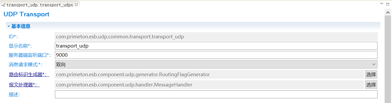Viewport: 392px width, 103px height.
Task: Focus the 显示名称 field with transport_udp
Action: 216,46
